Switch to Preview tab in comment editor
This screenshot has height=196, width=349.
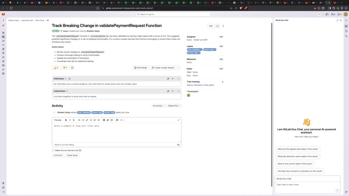pyautogui.click(x=58, y=120)
